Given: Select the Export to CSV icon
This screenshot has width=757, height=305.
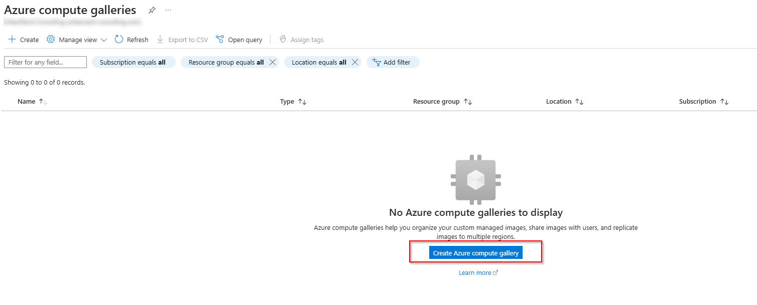Looking at the screenshot, I should tap(160, 39).
